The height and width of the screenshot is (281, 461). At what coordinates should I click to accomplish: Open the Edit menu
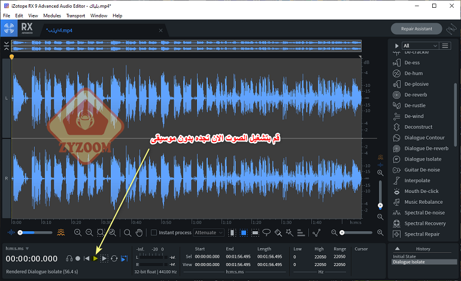pyautogui.click(x=19, y=16)
